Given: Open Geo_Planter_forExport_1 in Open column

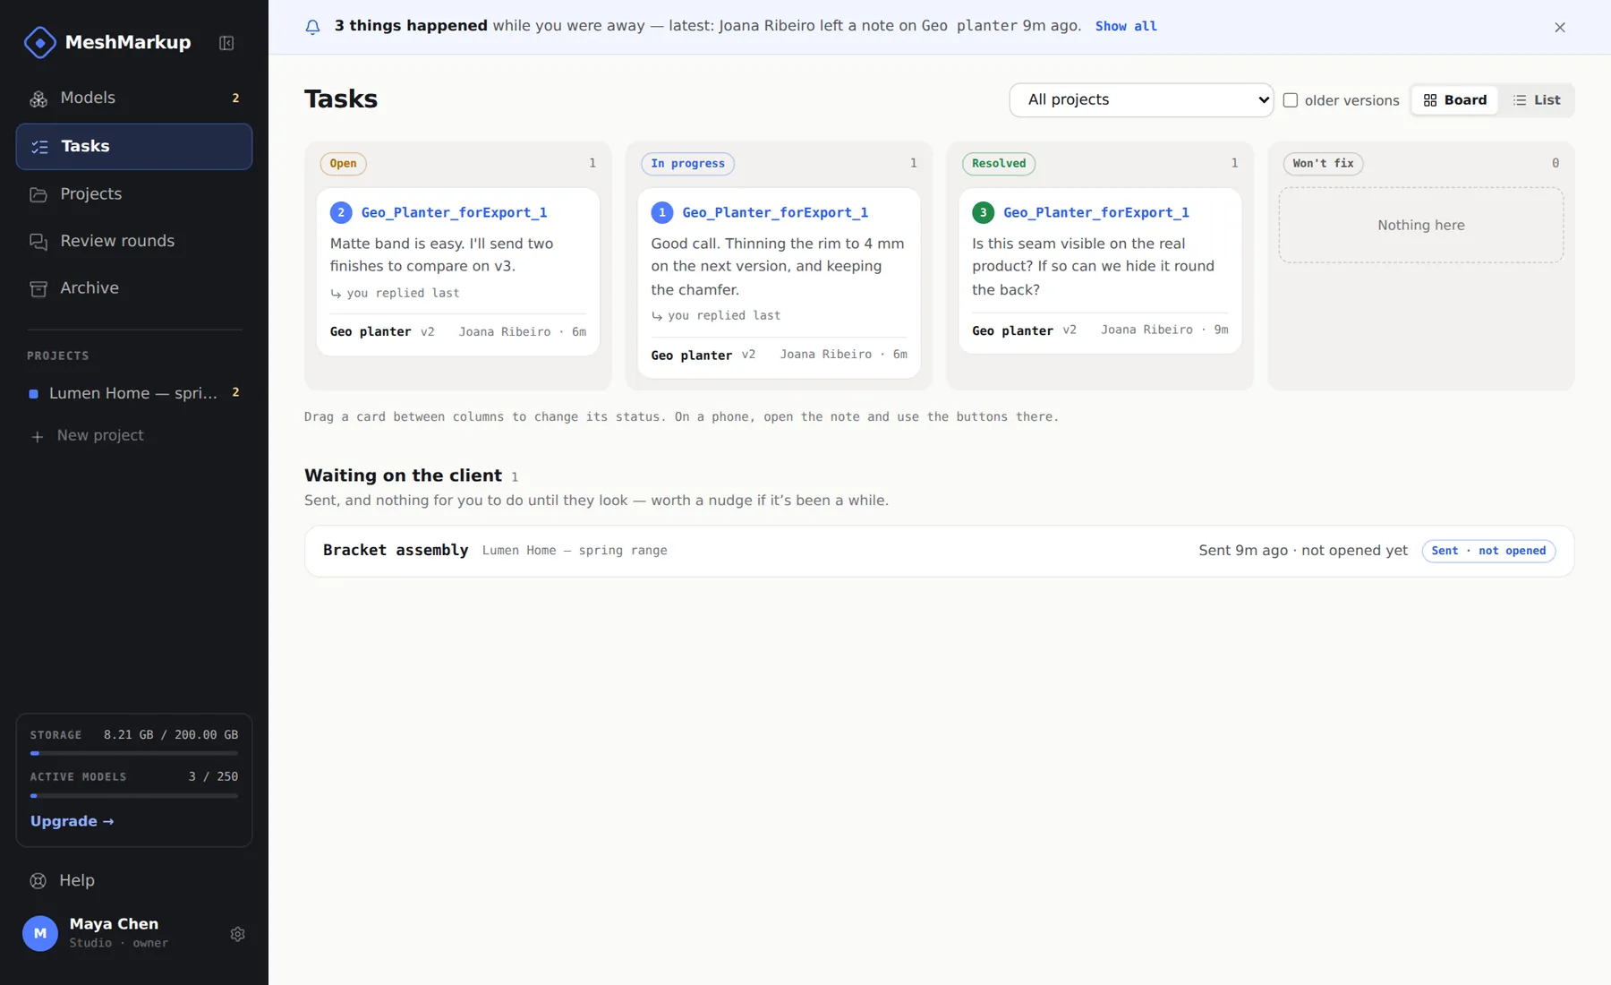Looking at the screenshot, I should [x=454, y=213].
